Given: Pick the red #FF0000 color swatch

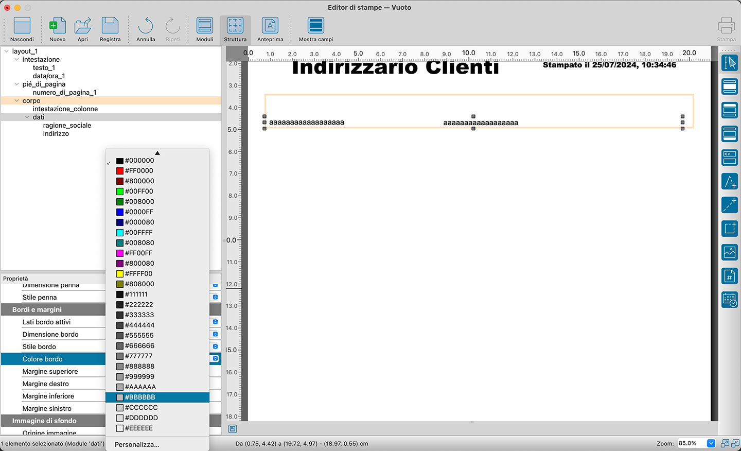Looking at the screenshot, I should 139,171.
